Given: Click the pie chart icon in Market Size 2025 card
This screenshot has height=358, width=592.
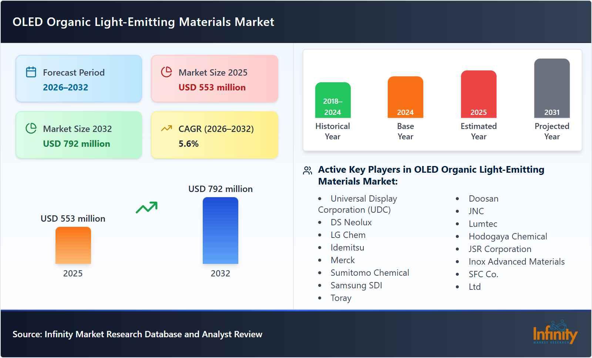Looking at the screenshot, I should 166,73.
